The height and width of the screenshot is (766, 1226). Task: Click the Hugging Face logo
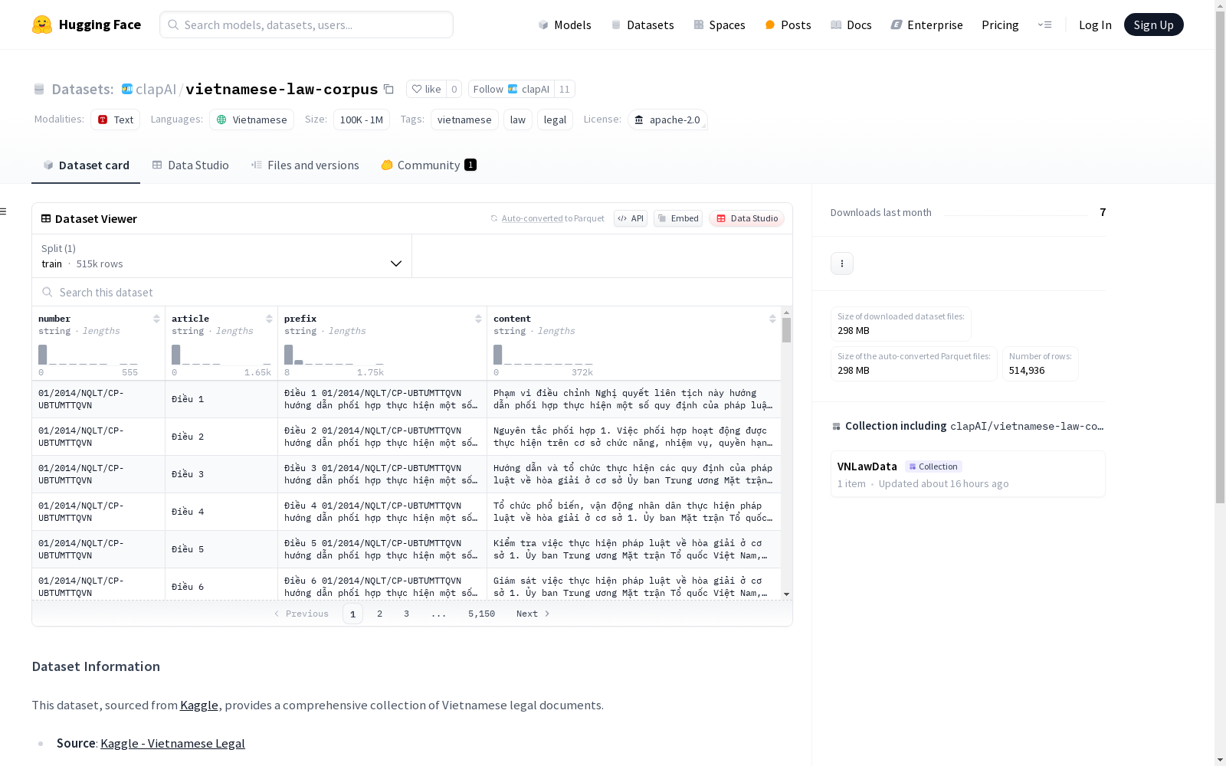(87, 25)
